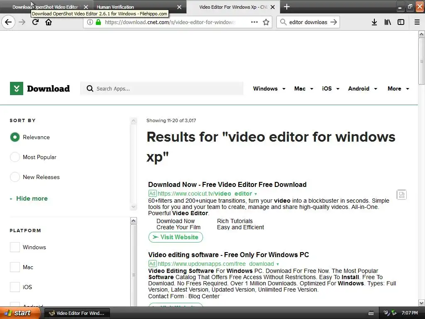425x319 pixels.
Task: Open the on-screen keyboard tray icon
Action: click(x=371, y=313)
